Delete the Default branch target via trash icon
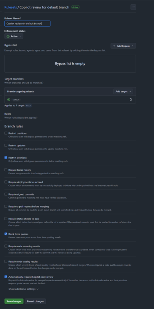The width and height of the screenshot is (154, 309). pos(131,100)
